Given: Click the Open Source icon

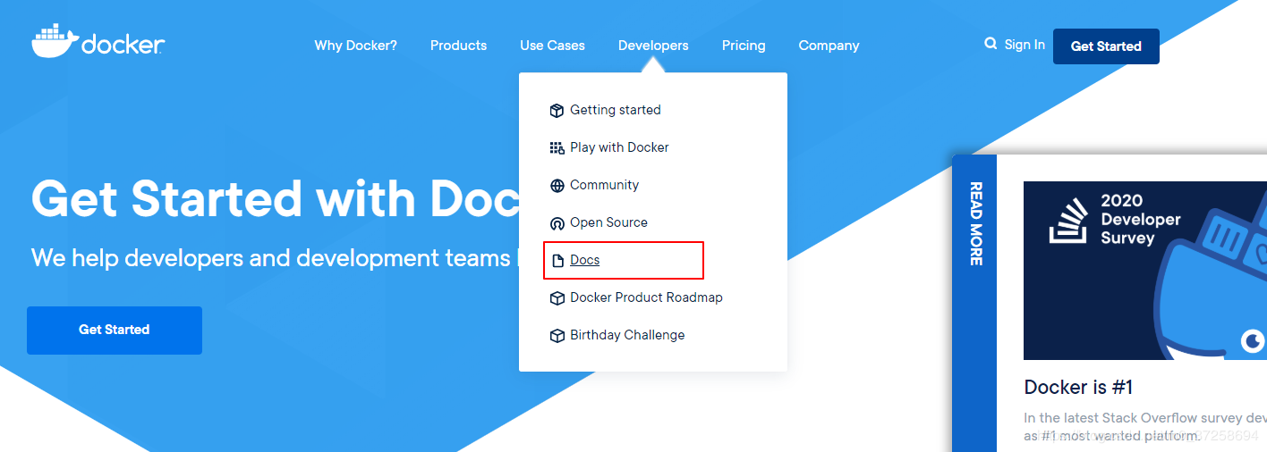Looking at the screenshot, I should (x=557, y=223).
